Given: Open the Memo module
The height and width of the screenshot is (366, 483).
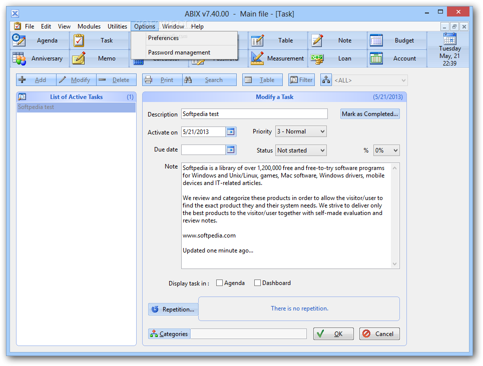Looking at the screenshot, I should [x=99, y=58].
